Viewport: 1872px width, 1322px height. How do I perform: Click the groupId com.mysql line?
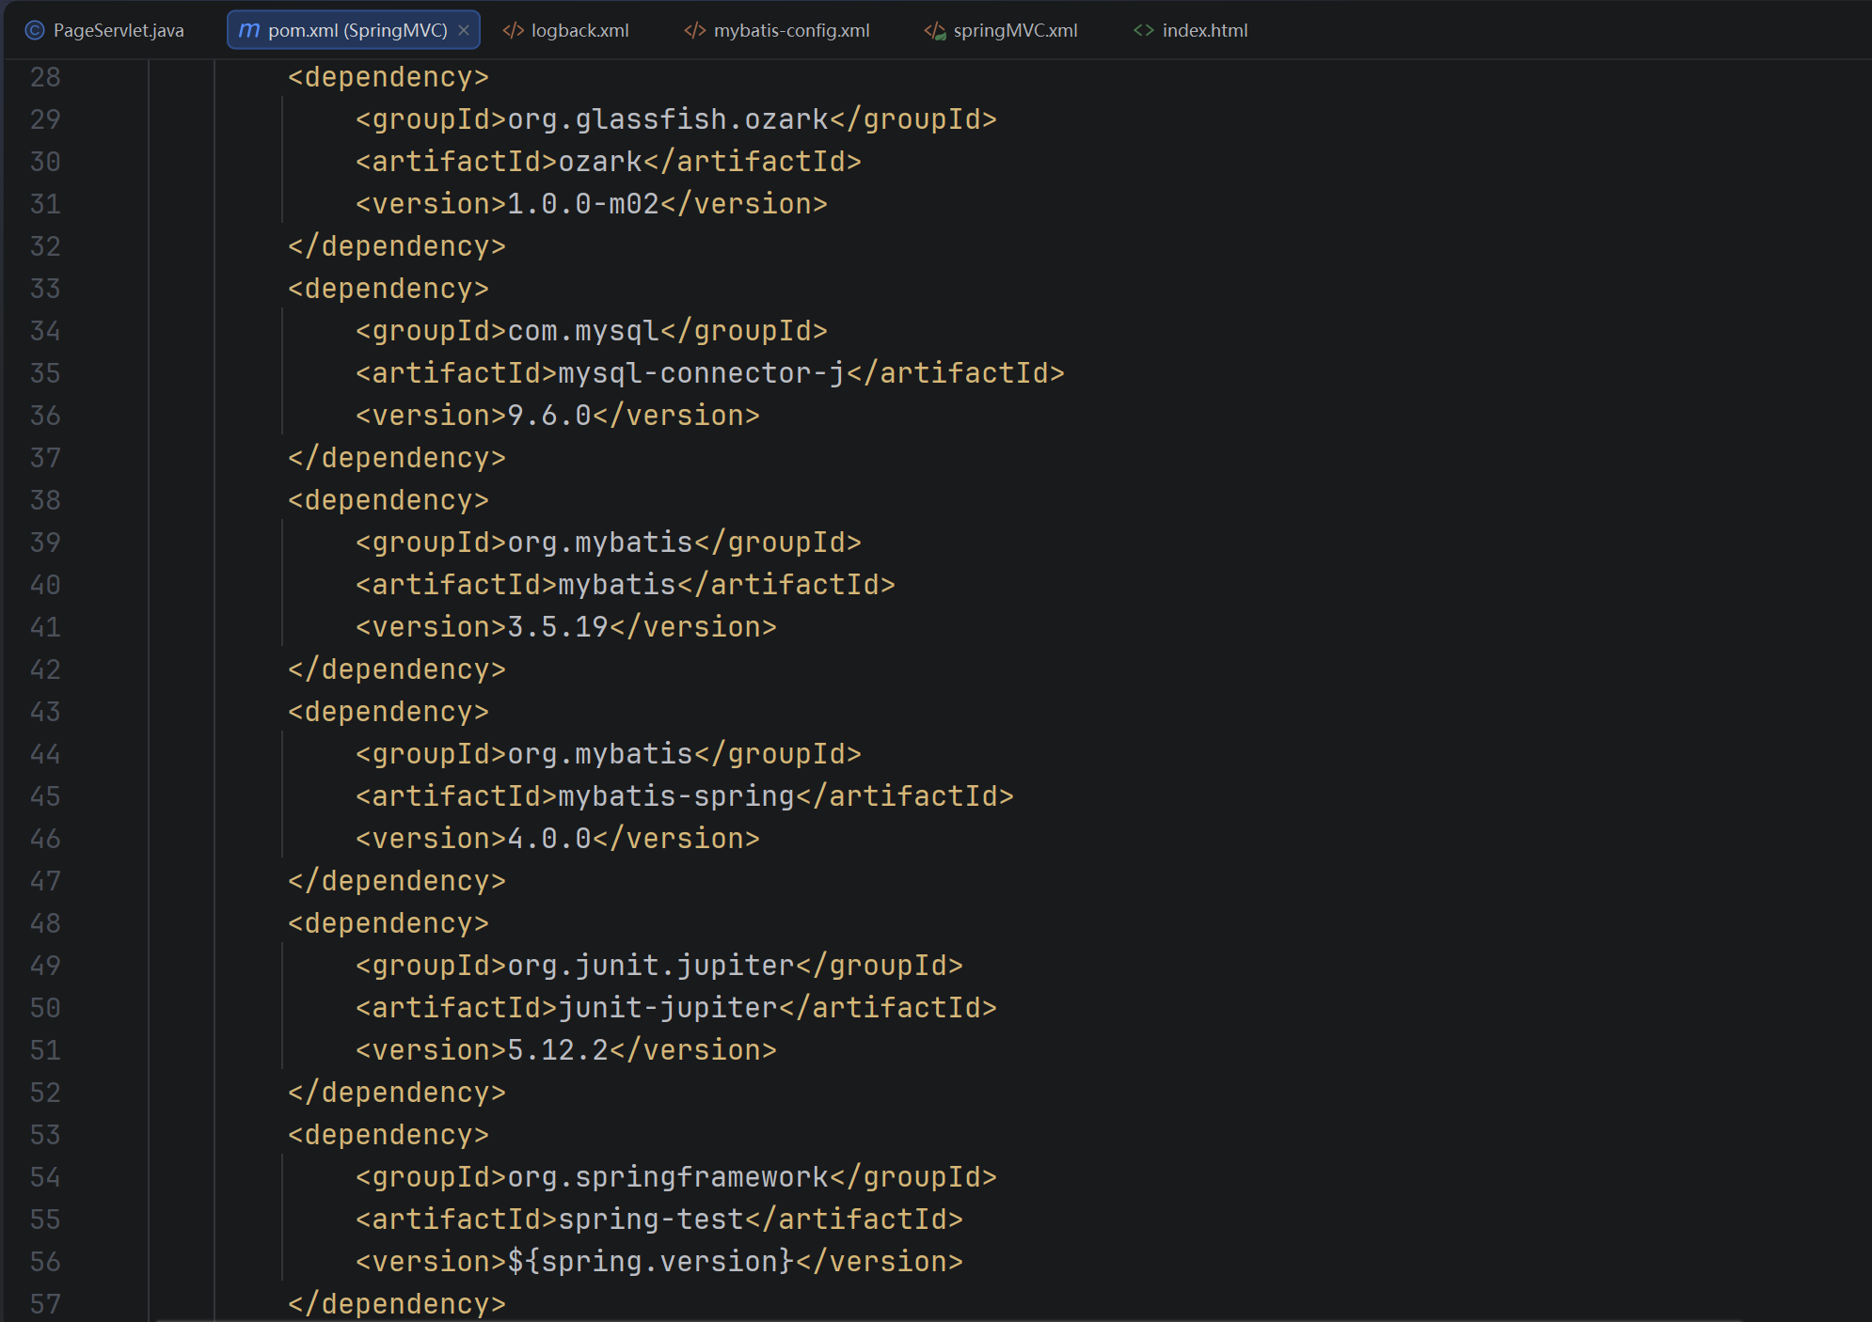pos(591,331)
